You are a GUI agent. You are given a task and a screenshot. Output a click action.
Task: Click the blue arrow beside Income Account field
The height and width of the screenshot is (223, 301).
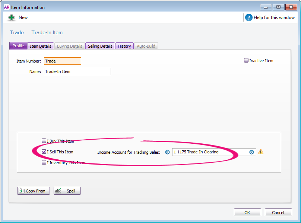click(x=167, y=152)
